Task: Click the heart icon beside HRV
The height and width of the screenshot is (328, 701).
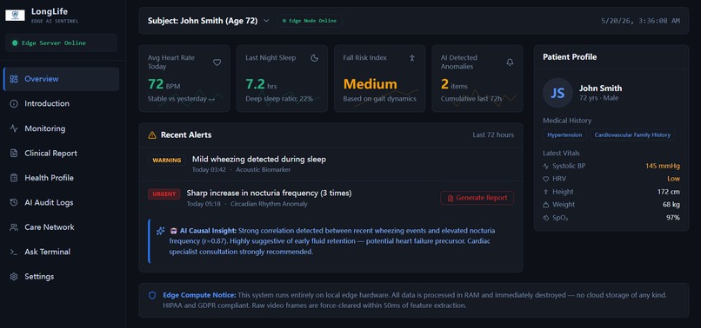Action: coord(545,179)
